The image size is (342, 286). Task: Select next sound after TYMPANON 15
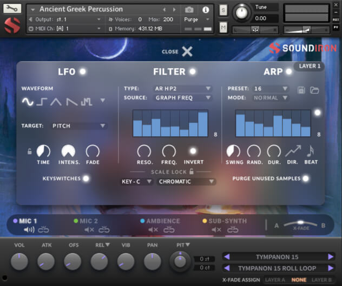[x=331, y=257]
